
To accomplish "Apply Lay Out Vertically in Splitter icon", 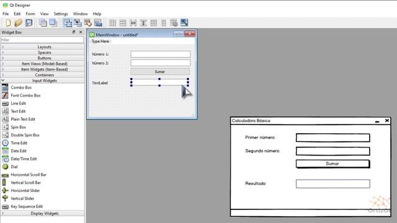I will pos(143,23).
